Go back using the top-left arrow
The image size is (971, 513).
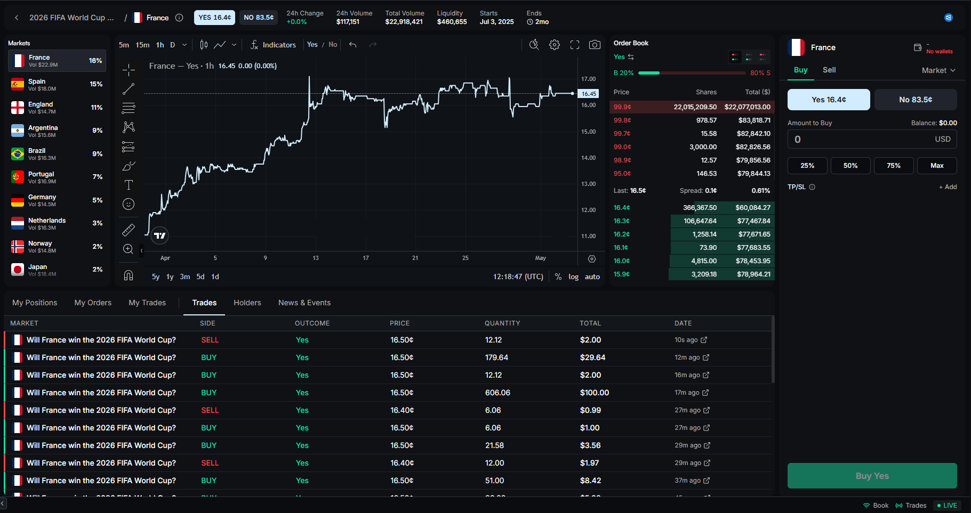point(17,18)
